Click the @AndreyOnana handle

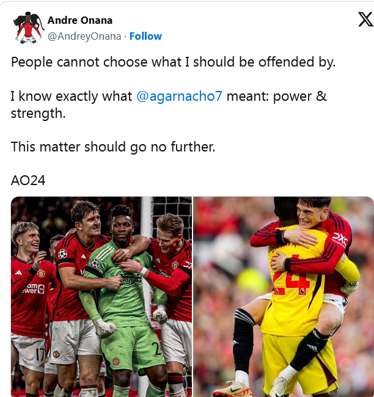84,36
